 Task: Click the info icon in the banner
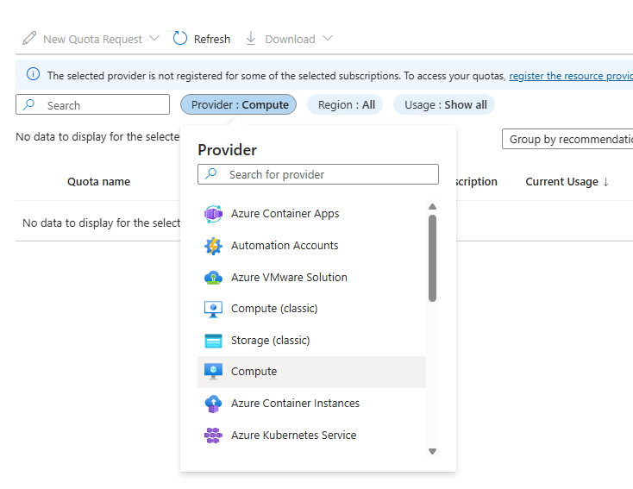coord(33,74)
